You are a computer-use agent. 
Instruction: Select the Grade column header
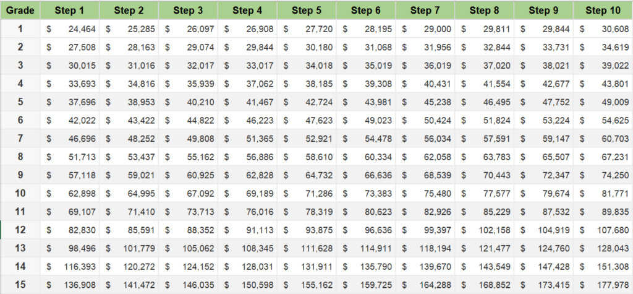(x=20, y=11)
